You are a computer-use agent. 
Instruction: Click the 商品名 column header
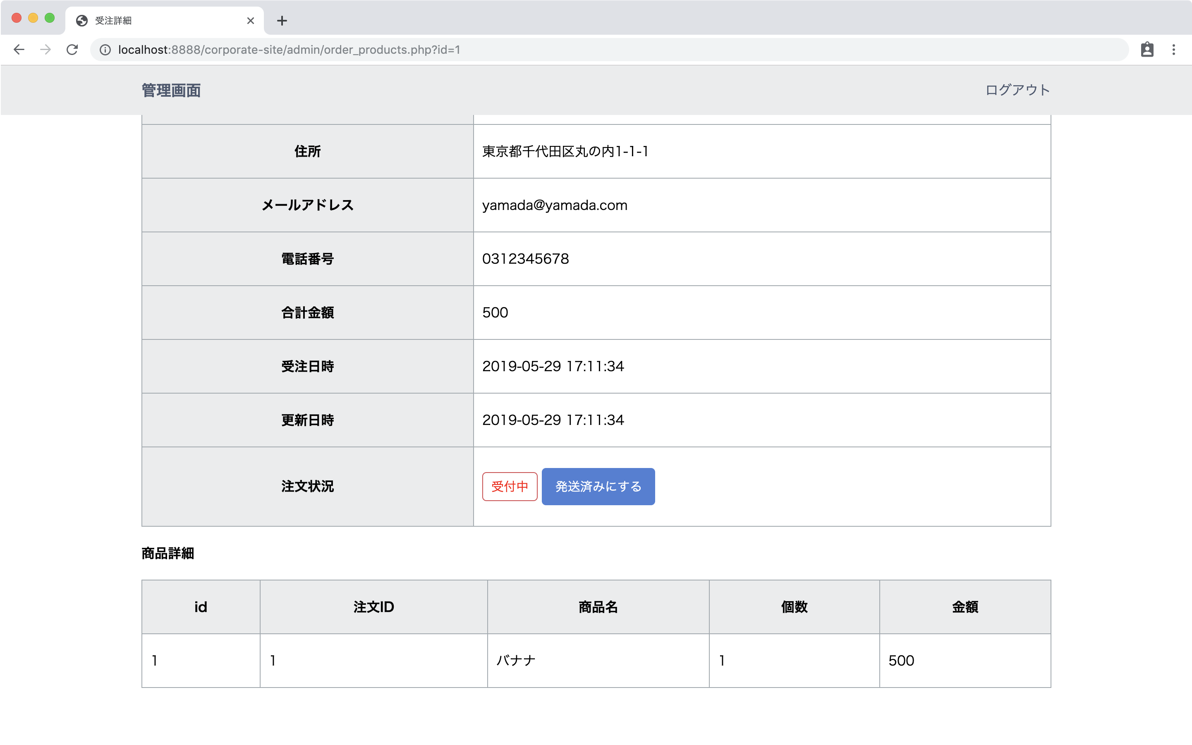click(598, 607)
